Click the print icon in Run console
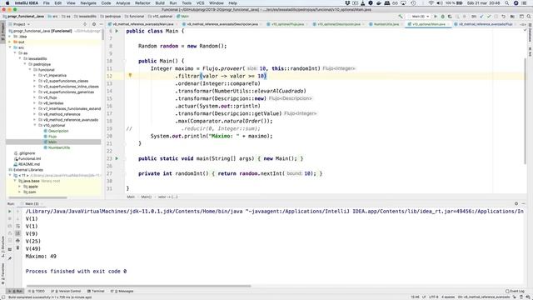 click(17, 241)
